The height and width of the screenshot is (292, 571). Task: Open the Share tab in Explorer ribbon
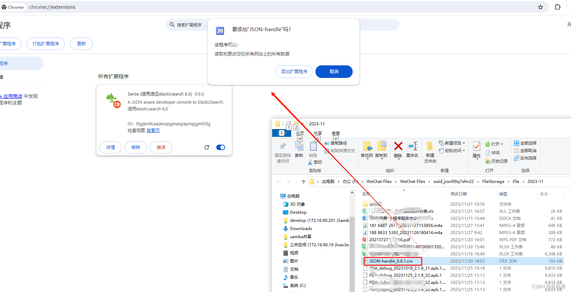(318, 133)
